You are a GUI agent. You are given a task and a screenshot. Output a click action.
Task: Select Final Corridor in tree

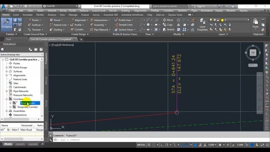(x=30, y=103)
